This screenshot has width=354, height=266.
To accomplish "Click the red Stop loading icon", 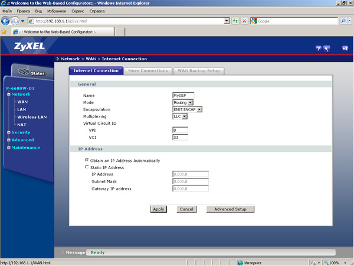I will 244,21.
